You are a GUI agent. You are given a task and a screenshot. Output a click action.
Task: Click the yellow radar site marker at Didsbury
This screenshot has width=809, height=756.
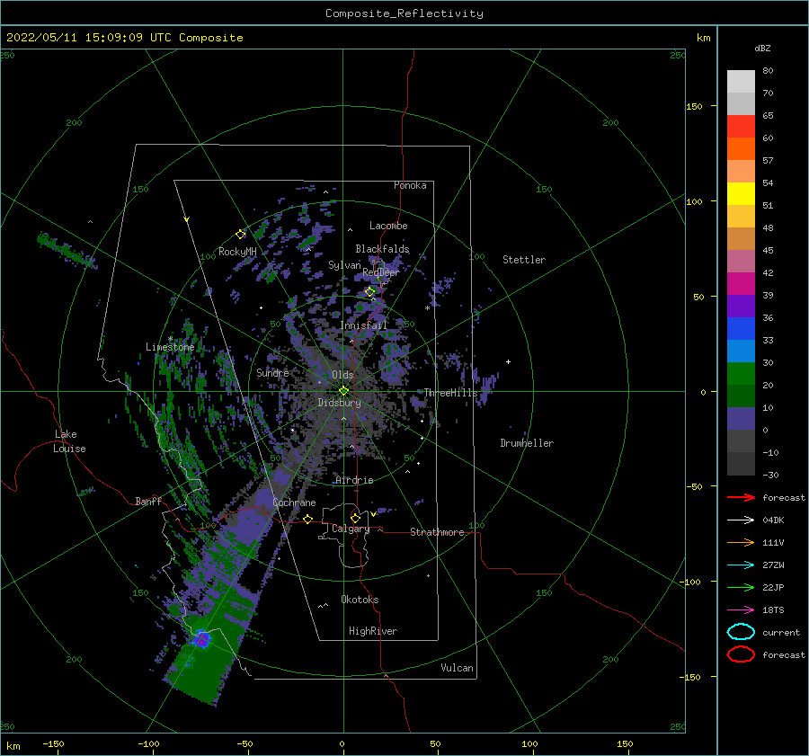tap(343, 391)
